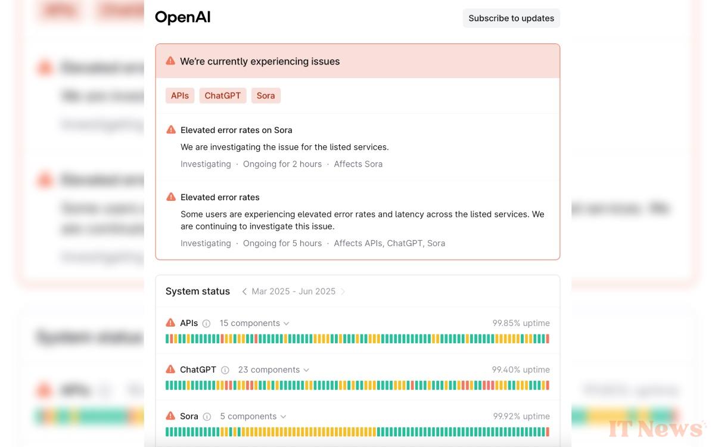The height and width of the screenshot is (447, 715).
Task: Select the APIs affected-service tag
Action: [x=180, y=95]
